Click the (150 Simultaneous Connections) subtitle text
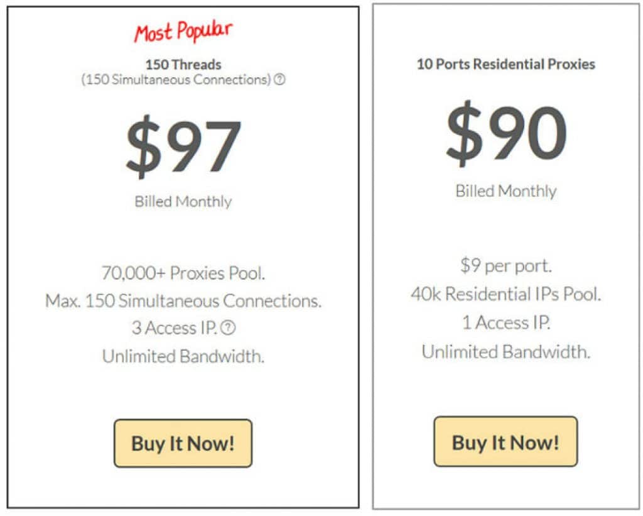The image size is (643, 516). coord(176,80)
